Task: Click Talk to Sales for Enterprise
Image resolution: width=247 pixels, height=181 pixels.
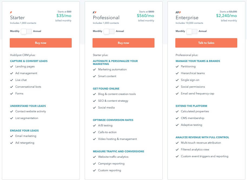Action: [x=206, y=43]
